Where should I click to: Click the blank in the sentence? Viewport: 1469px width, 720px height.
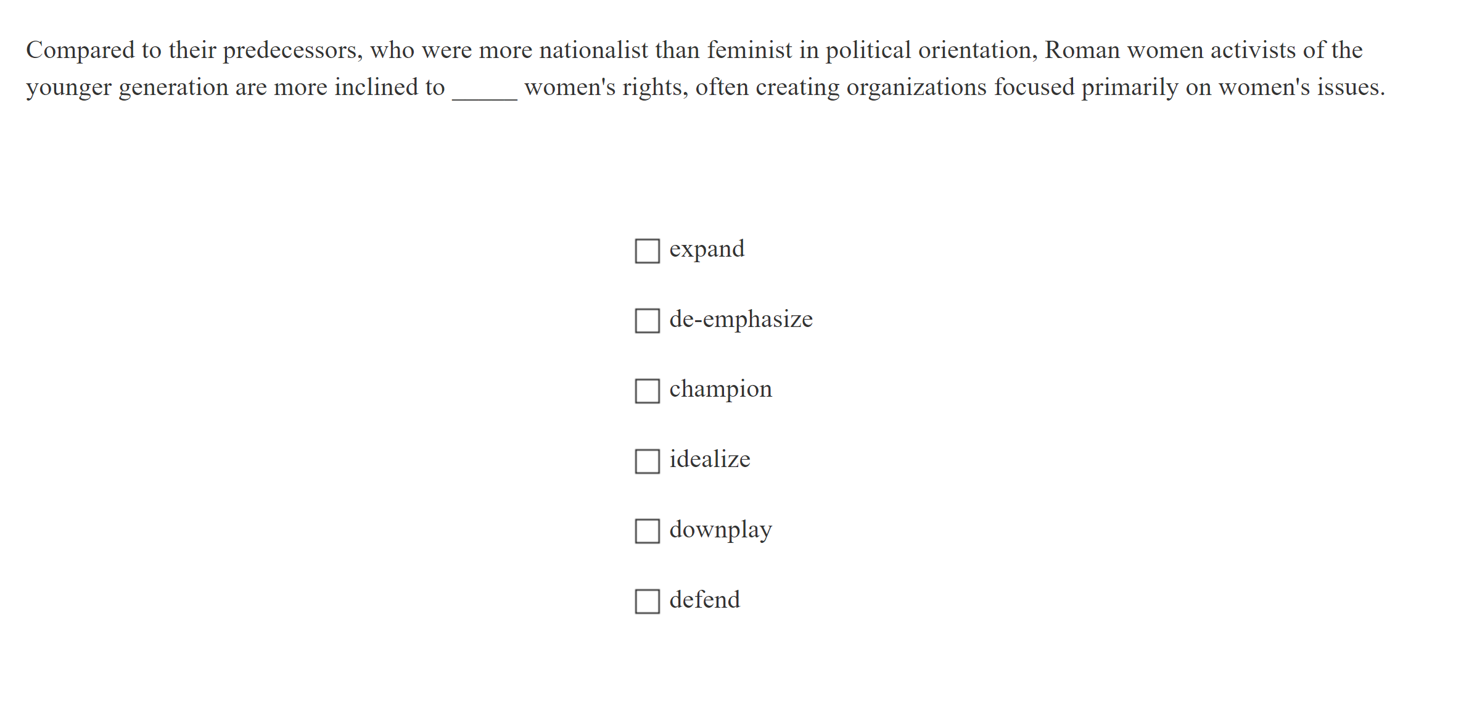click(x=484, y=90)
